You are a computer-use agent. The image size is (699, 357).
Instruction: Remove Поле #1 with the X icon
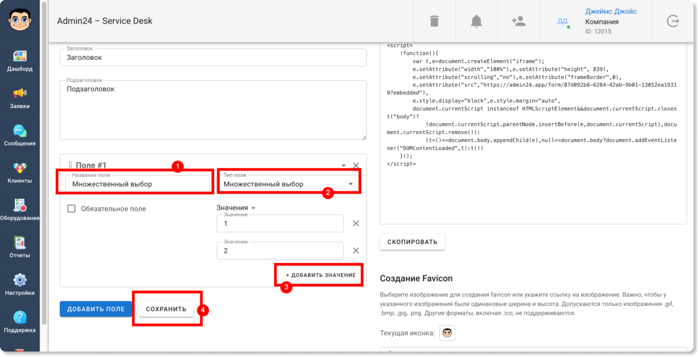coord(355,165)
